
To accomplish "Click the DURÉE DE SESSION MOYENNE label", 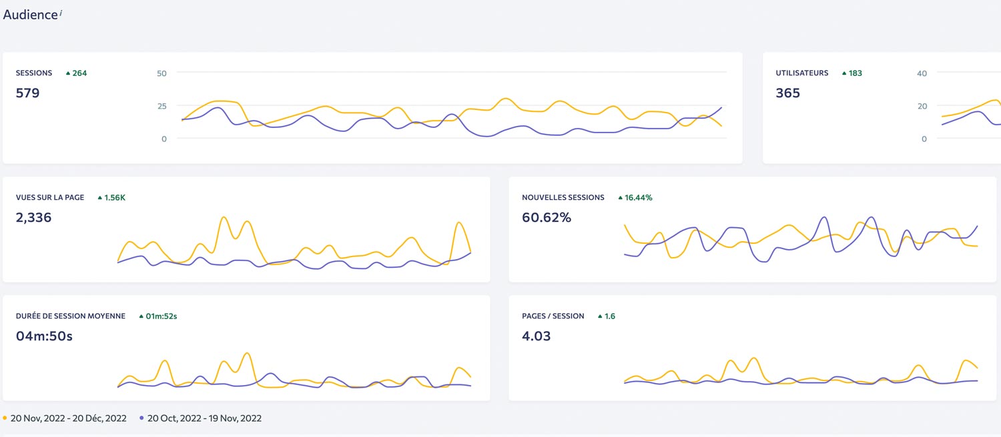I will pos(71,316).
